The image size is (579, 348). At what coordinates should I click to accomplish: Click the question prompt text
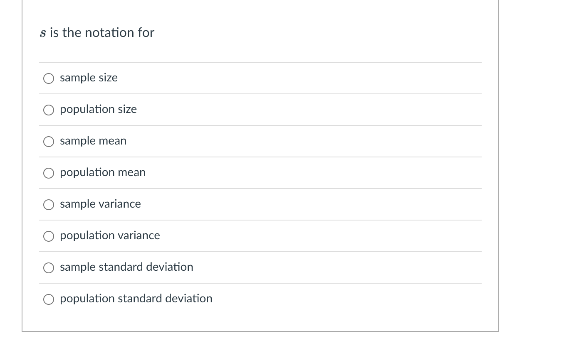click(96, 32)
